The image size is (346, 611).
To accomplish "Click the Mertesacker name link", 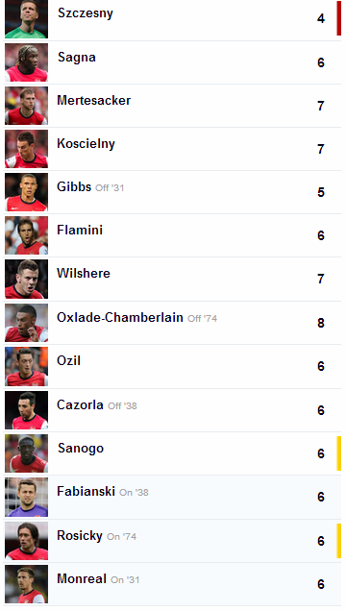I will point(93,100).
